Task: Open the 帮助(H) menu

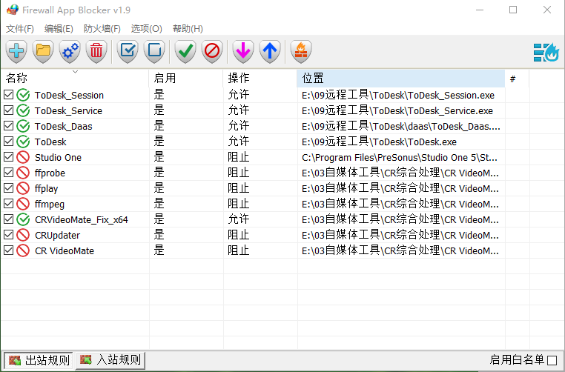Action: [188, 28]
